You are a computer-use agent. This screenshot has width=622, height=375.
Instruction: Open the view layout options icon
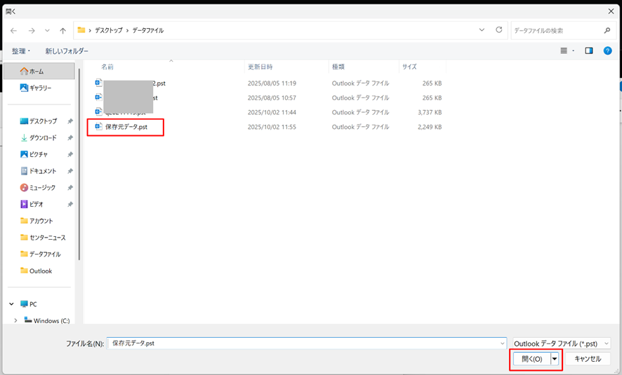(564, 50)
